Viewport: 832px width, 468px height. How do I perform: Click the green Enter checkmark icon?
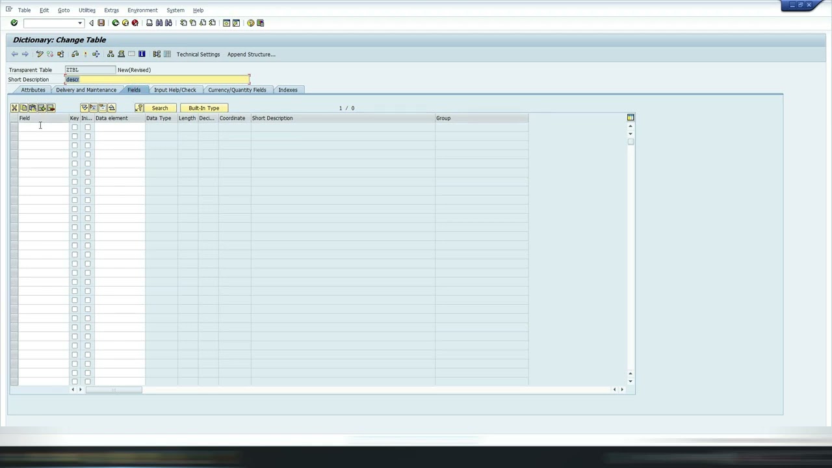click(x=14, y=23)
